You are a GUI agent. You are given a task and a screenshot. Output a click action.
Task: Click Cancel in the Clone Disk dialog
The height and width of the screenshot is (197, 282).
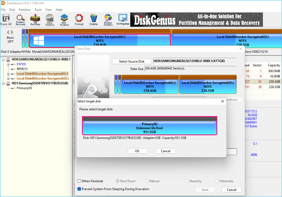[232, 190]
